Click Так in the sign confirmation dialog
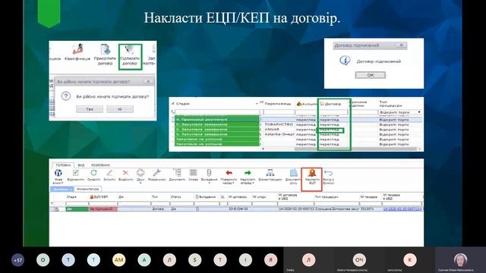Screen dimensions: 486x273 coord(90,109)
